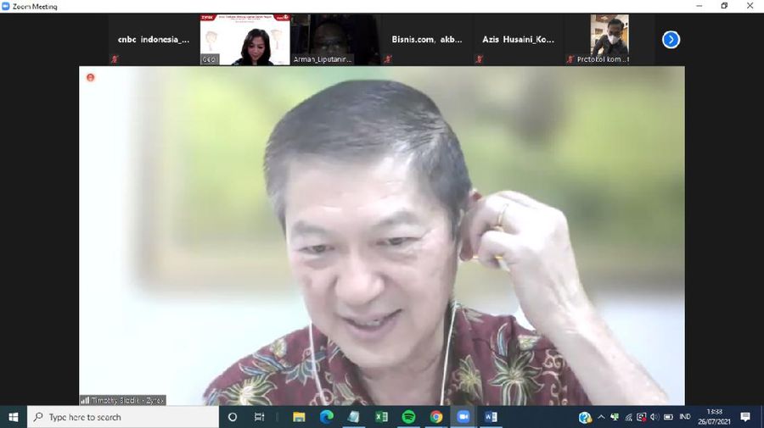Launch Microsoft Edge from the taskbar
This screenshot has width=764, height=428.
[x=327, y=417]
